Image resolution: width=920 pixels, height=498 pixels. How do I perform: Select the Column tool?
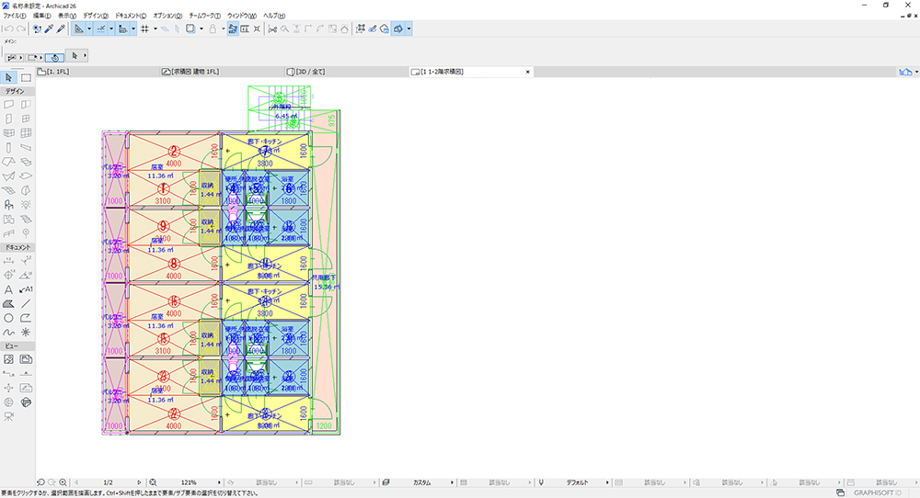click(x=9, y=148)
